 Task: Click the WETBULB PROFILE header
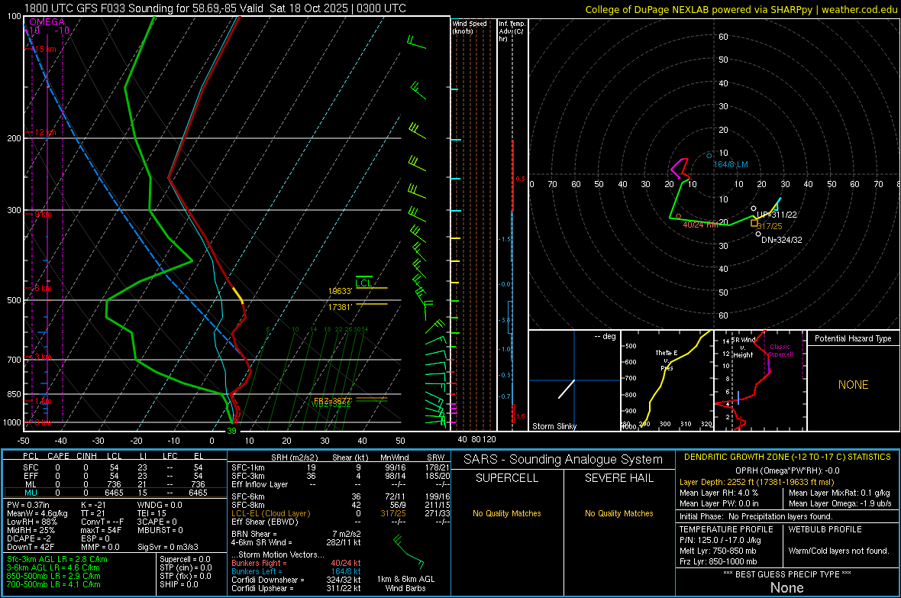point(825,529)
